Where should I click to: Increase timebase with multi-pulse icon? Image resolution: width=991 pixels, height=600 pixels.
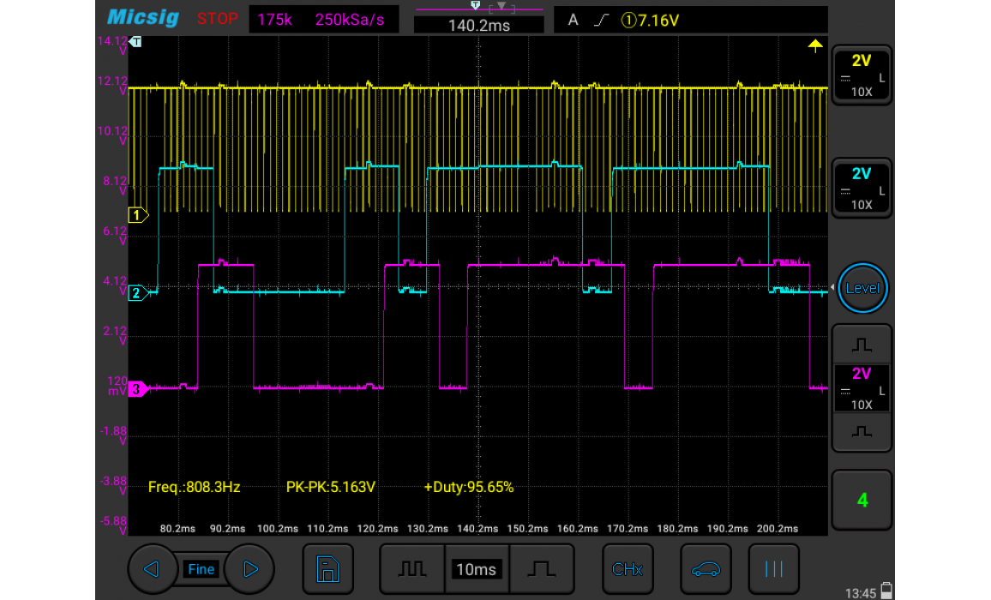pyautogui.click(x=413, y=569)
